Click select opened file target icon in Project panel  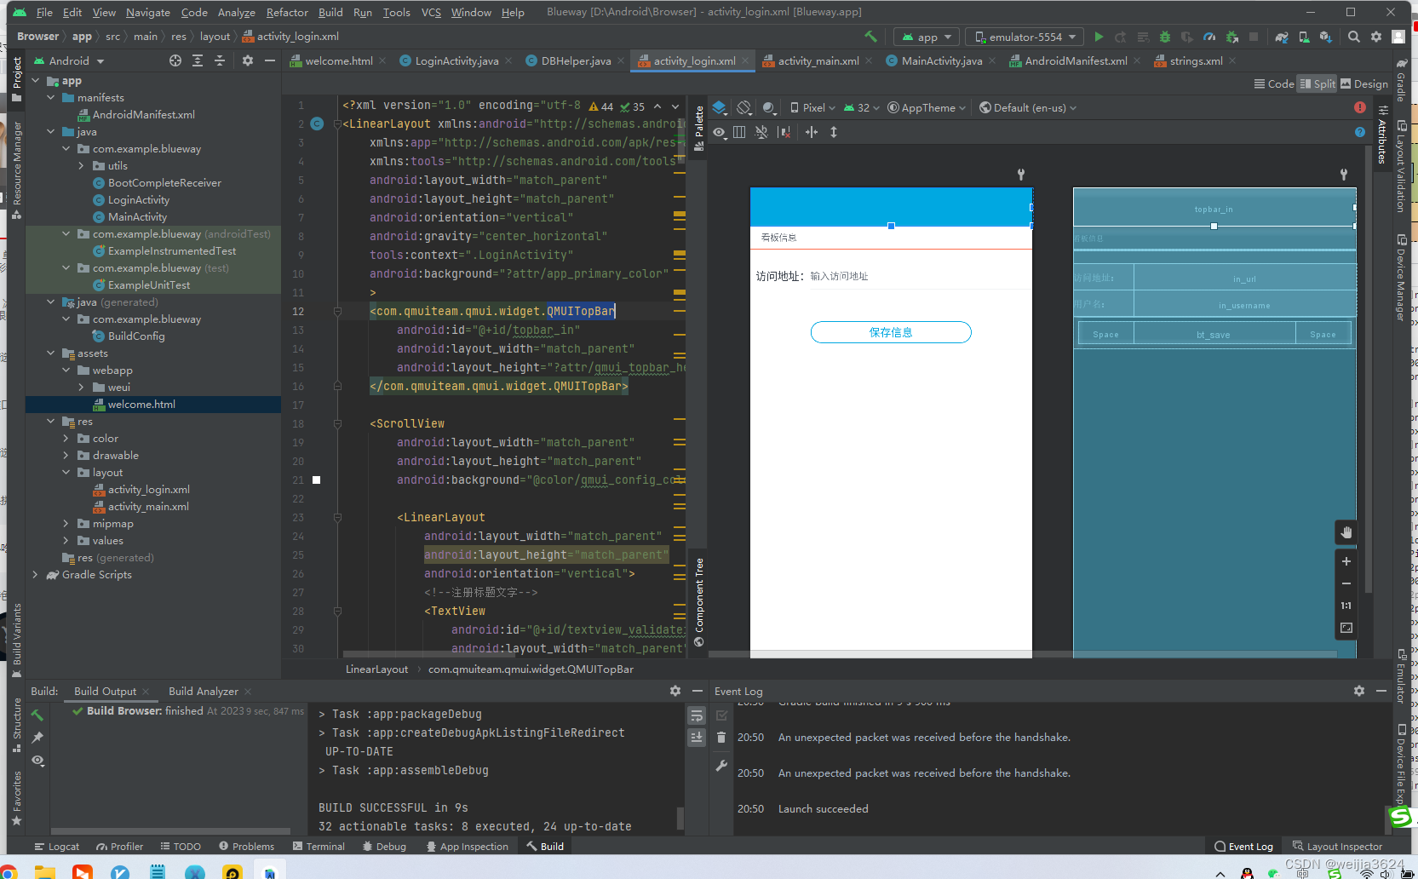[x=175, y=60]
